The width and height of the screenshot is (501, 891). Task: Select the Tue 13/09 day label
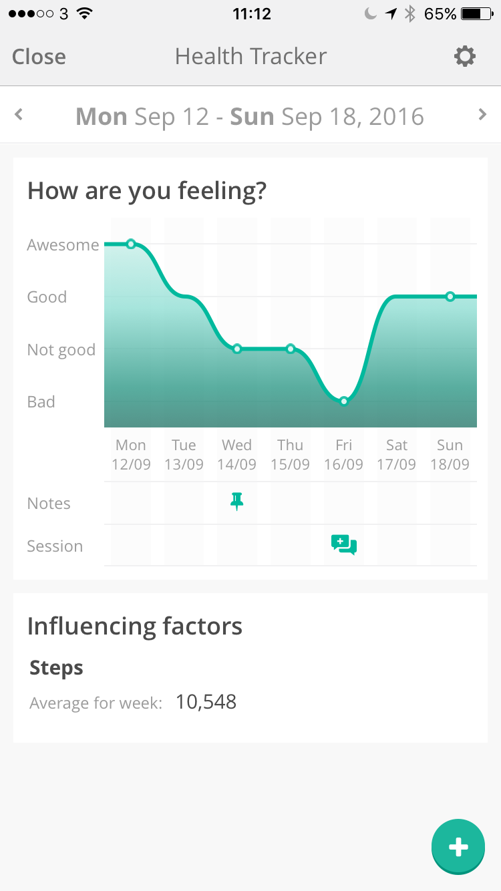(184, 455)
